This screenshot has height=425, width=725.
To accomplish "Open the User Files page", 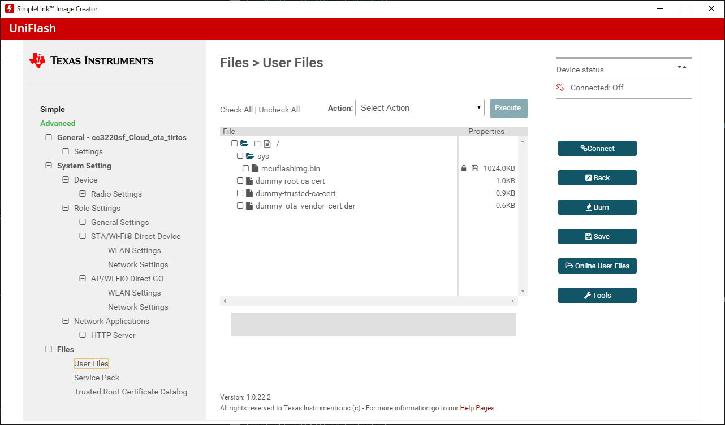I will tap(91, 363).
